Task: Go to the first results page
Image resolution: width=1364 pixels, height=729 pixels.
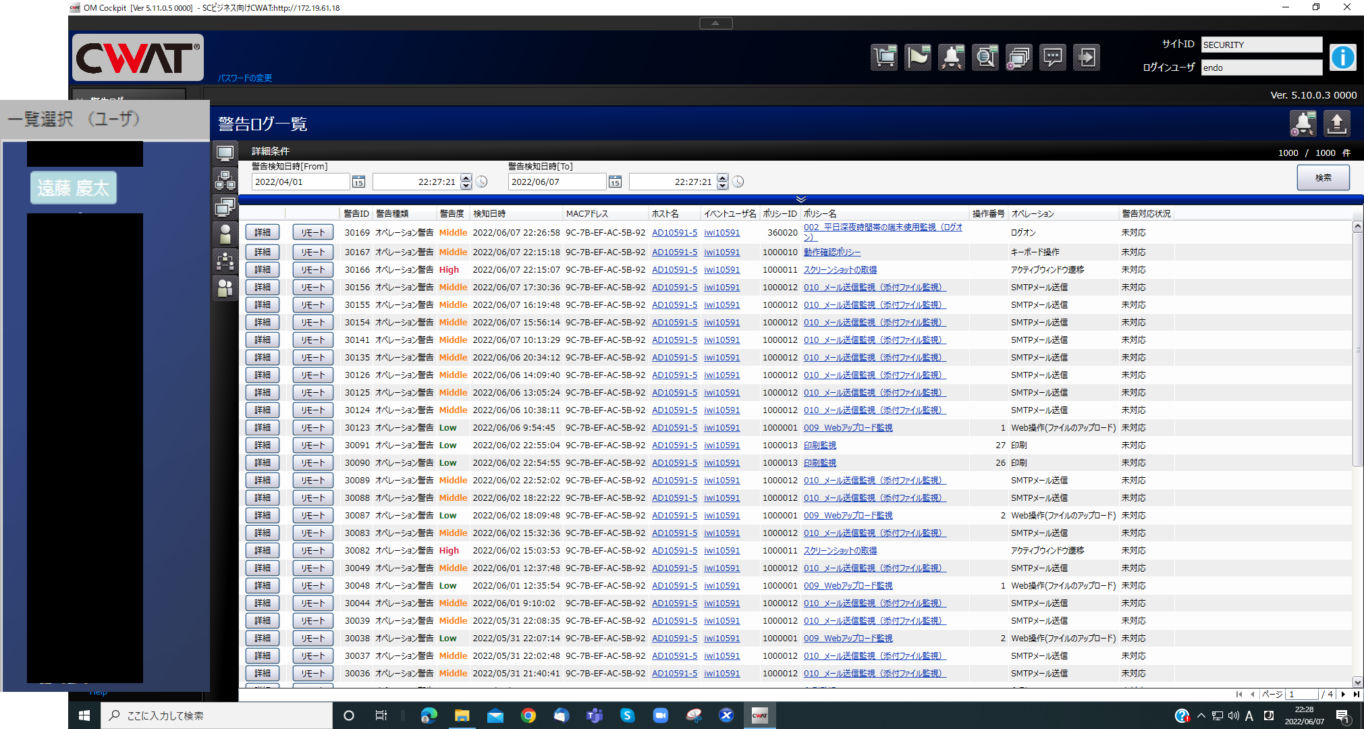Action: pos(1239,694)
